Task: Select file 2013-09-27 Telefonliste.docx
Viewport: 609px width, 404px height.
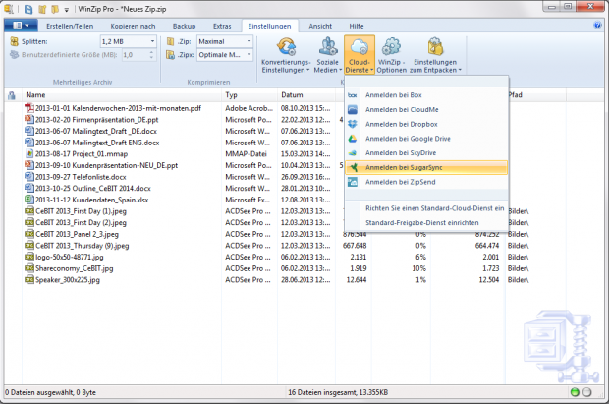Action: (x=81, y=177)
